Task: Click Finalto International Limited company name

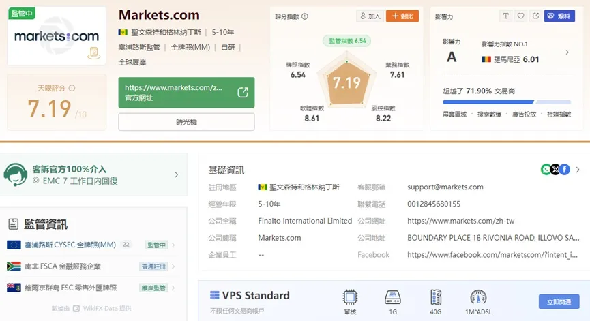Action: coord(305,221)
